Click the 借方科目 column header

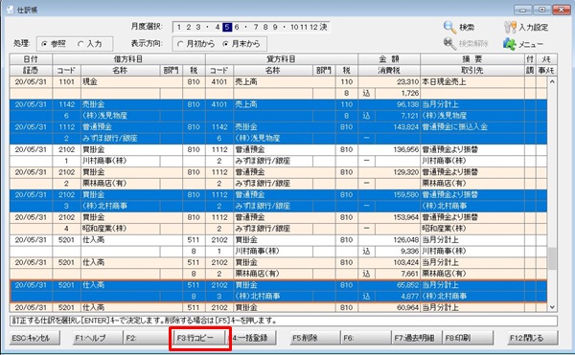point(128,59)
